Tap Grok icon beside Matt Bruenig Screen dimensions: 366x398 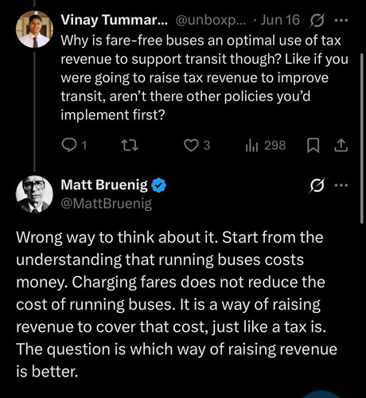point(317,185)
